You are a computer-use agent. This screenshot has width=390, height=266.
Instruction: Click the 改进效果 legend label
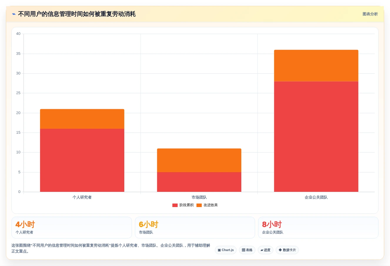tap(211, 205)
